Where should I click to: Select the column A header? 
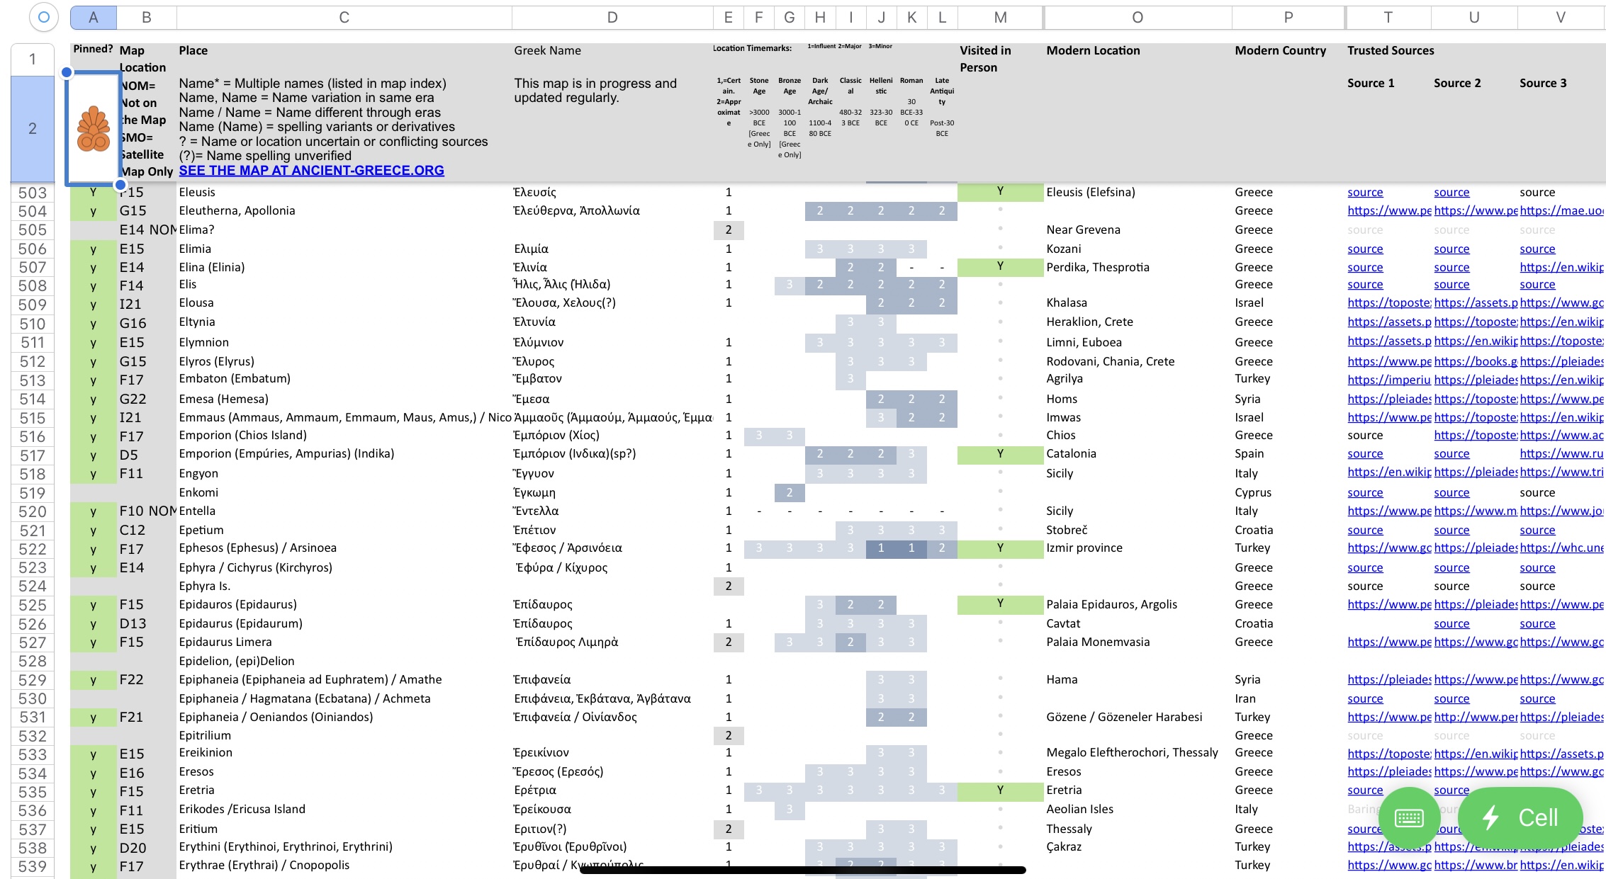[93, 17]
